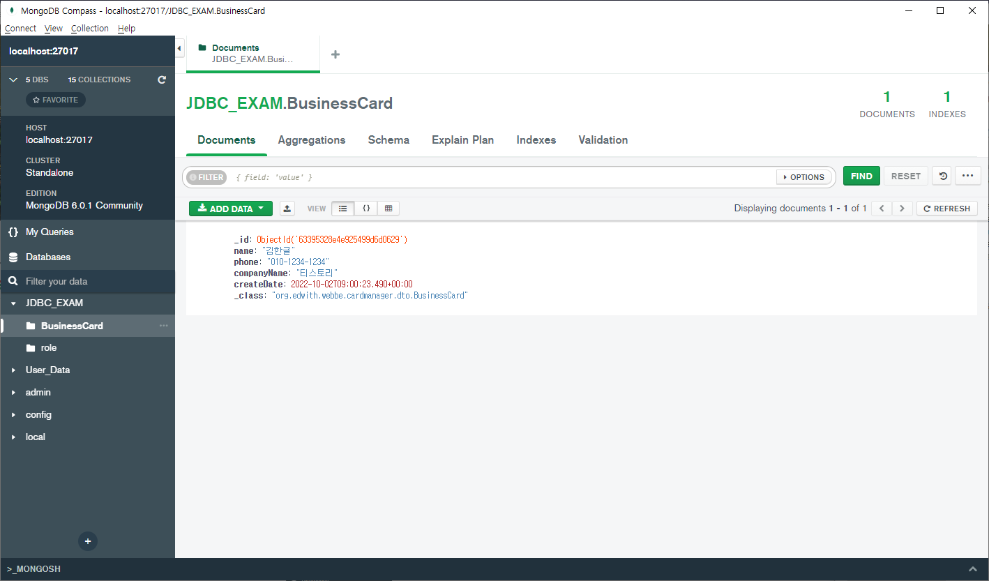Switch to List view
989x581 pixels.
(342, 209)
